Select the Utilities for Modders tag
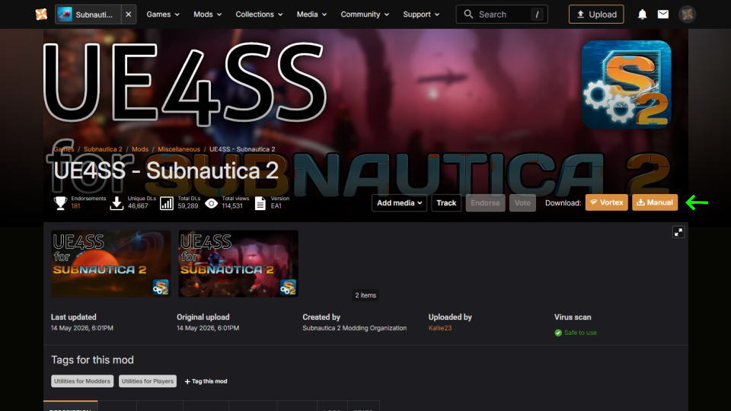The image size is (731, 411). click(82, 381)
